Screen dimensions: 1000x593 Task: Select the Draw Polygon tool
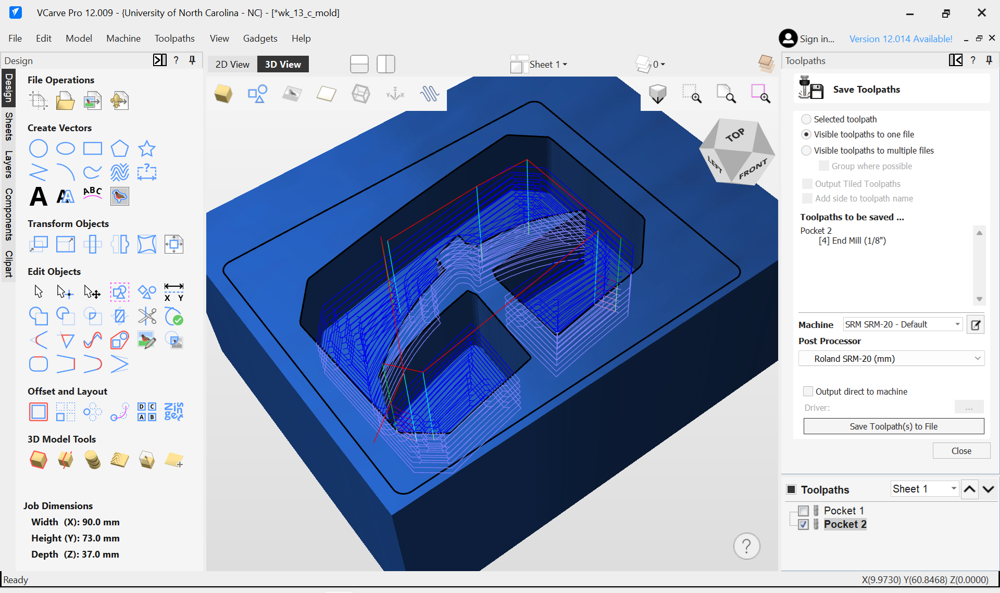120,148
